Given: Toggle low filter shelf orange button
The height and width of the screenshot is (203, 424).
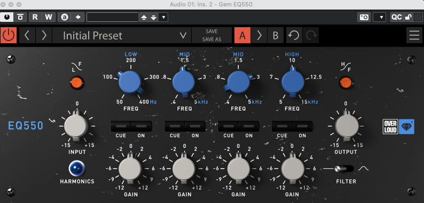Looking at the screenshot, I should (x=77, y=83).
